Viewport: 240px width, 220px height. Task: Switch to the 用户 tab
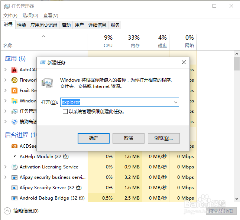tap(79, 25)
